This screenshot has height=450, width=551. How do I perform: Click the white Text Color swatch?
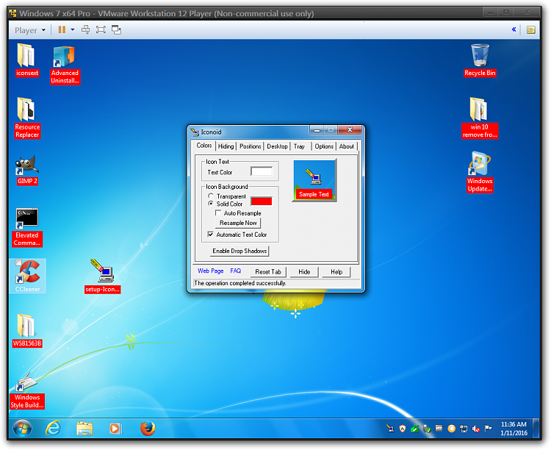pyautogui.click(x=262, y=172)
